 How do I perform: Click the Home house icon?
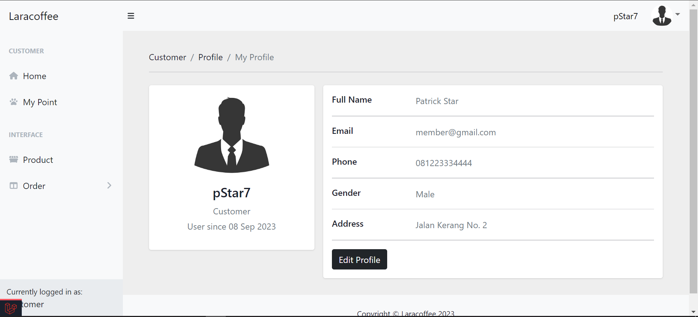click(14, 76)
